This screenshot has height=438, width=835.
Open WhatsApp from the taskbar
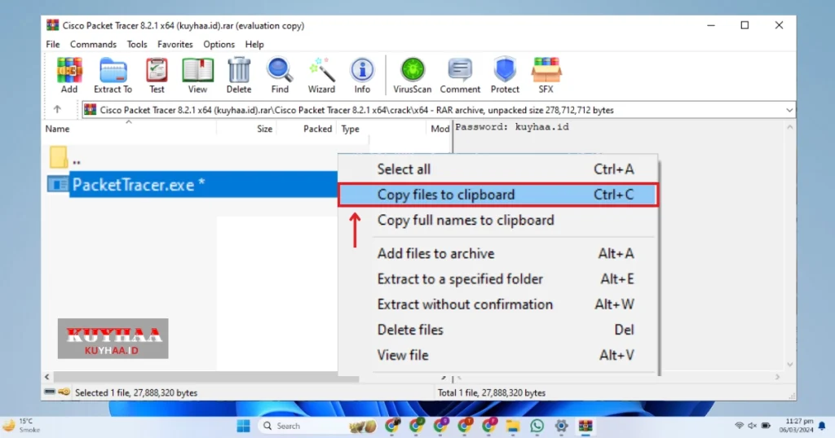[537, 426]
